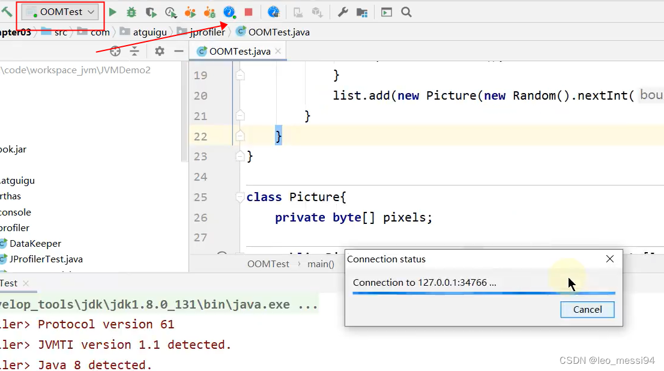Click the Build project hammer icon
Viewport: 664px width, 371px height.
point(7,12)
